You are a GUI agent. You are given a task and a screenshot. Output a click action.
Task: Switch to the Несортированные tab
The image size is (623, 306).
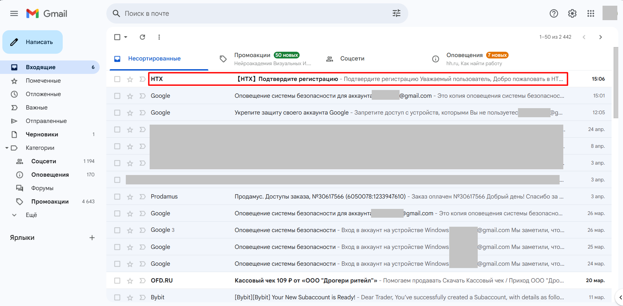159,58
